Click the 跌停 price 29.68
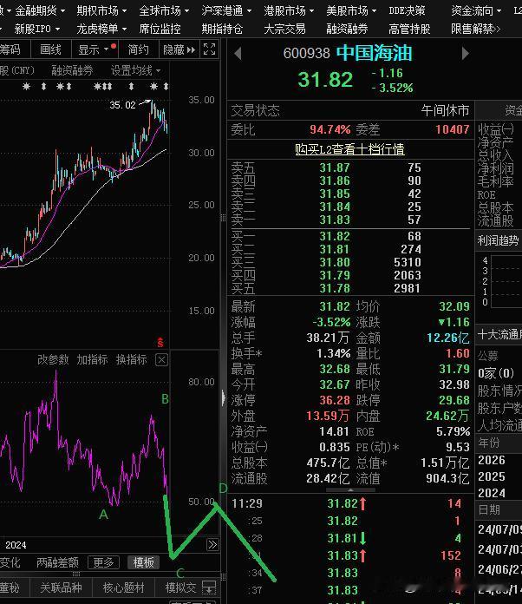The width and height of the screenshot is (522, 604). point(454,400)
